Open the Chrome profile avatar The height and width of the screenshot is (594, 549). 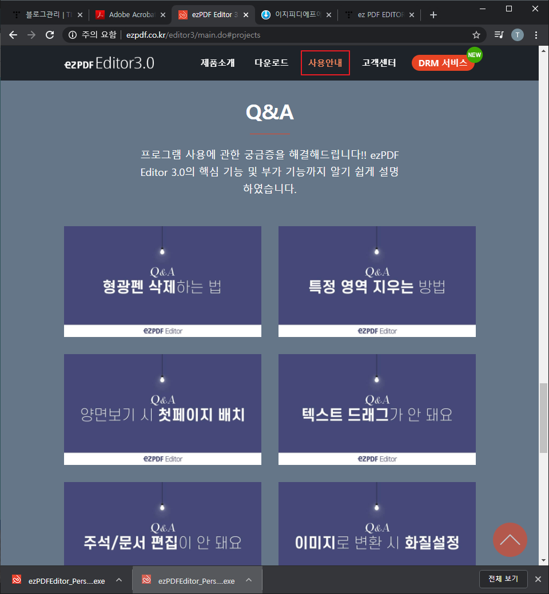tap(518, 35)
